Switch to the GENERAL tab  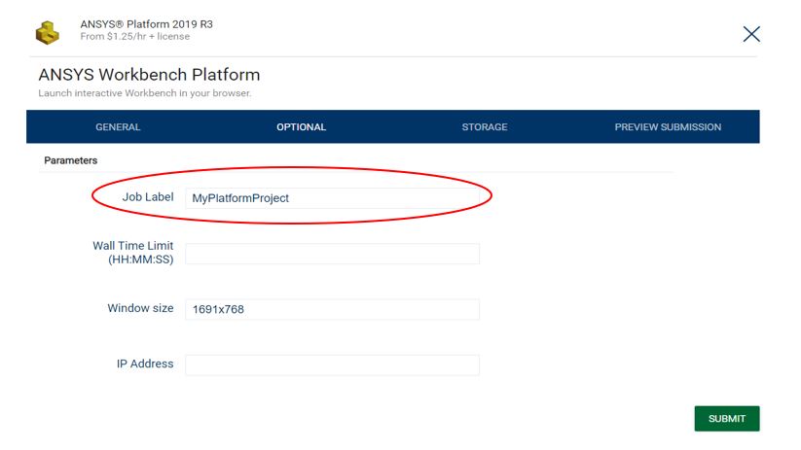coord(118,127)
